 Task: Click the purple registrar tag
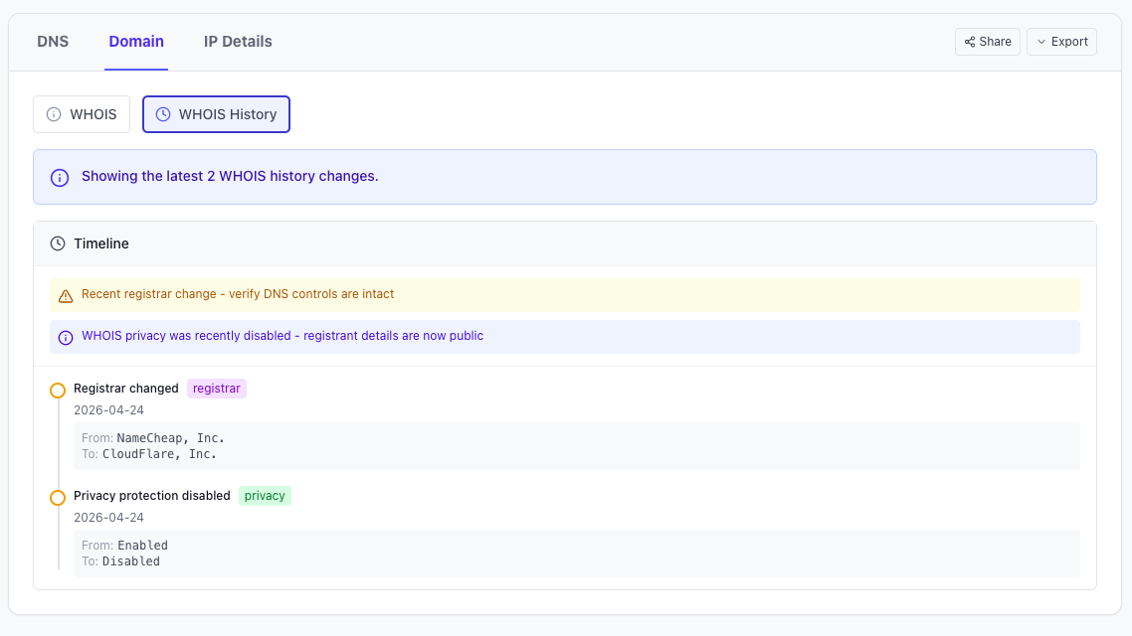click(217, 389)
